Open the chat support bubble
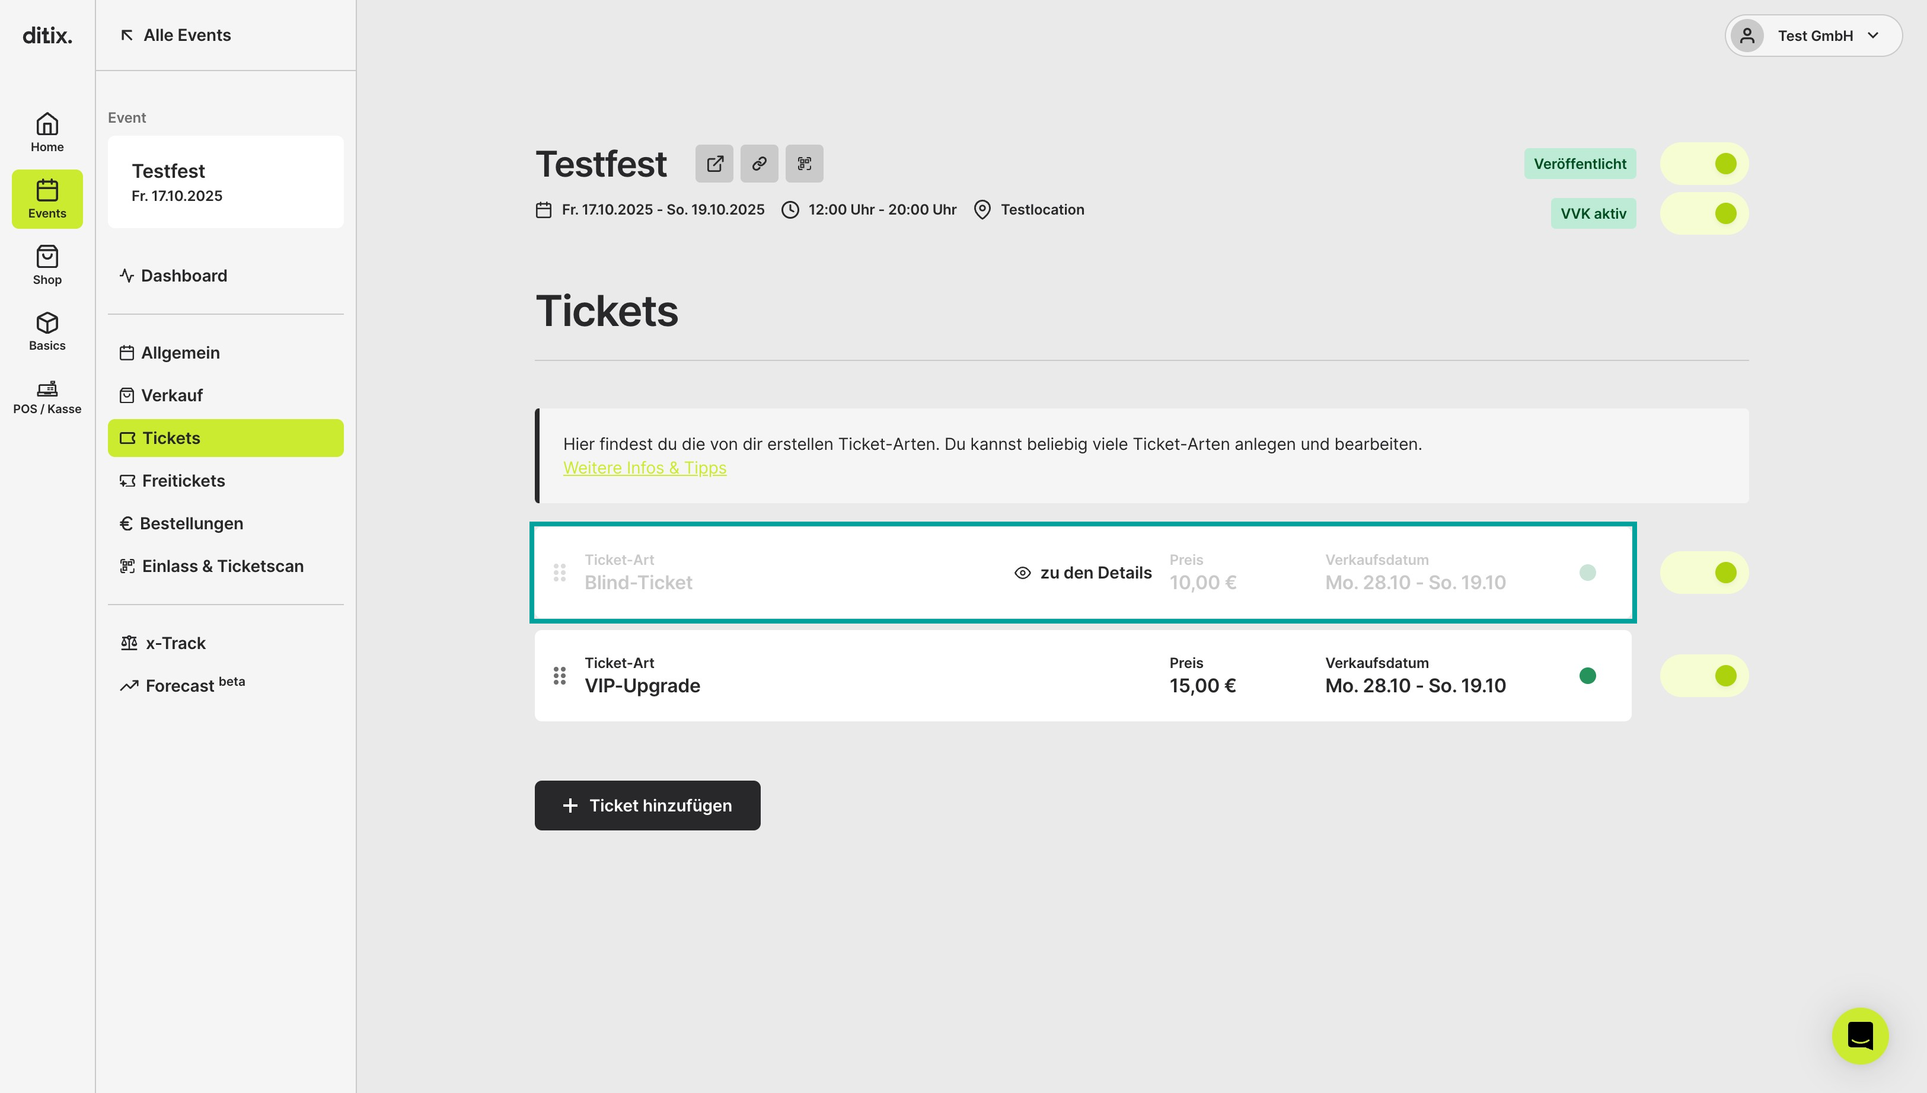This screenshot has height=1093, width=1927. pyautogui.click(x=1859, y=1035)
